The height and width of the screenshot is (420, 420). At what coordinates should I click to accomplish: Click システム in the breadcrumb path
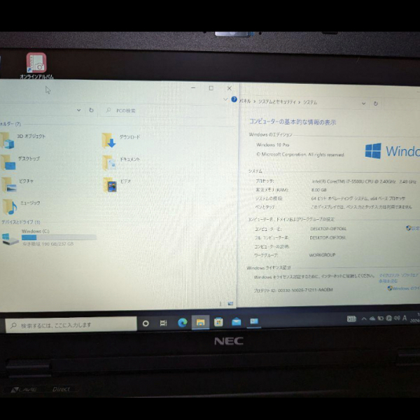310,102
